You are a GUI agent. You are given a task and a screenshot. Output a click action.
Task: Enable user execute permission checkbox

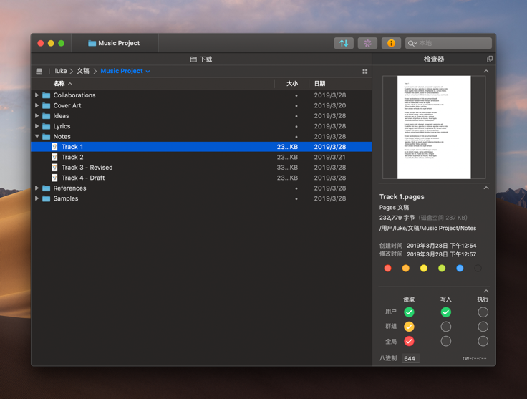tap(483, 312)
